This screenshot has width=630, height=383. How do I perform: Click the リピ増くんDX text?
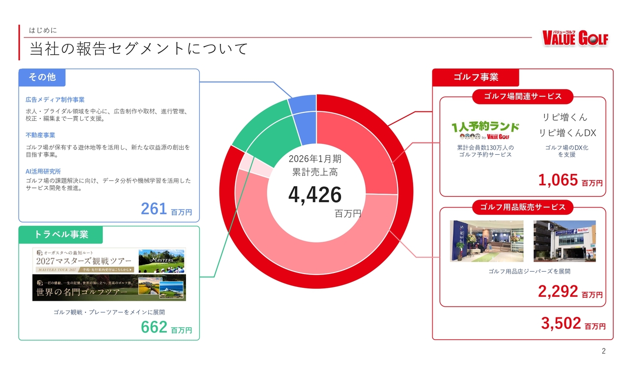567,133
